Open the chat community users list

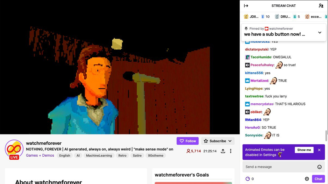tap(321, 6)
